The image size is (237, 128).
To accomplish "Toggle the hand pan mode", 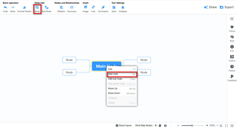I will point(160,125).
